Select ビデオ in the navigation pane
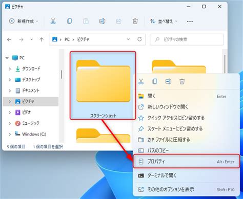243x199 pixels. pos(23,113)
